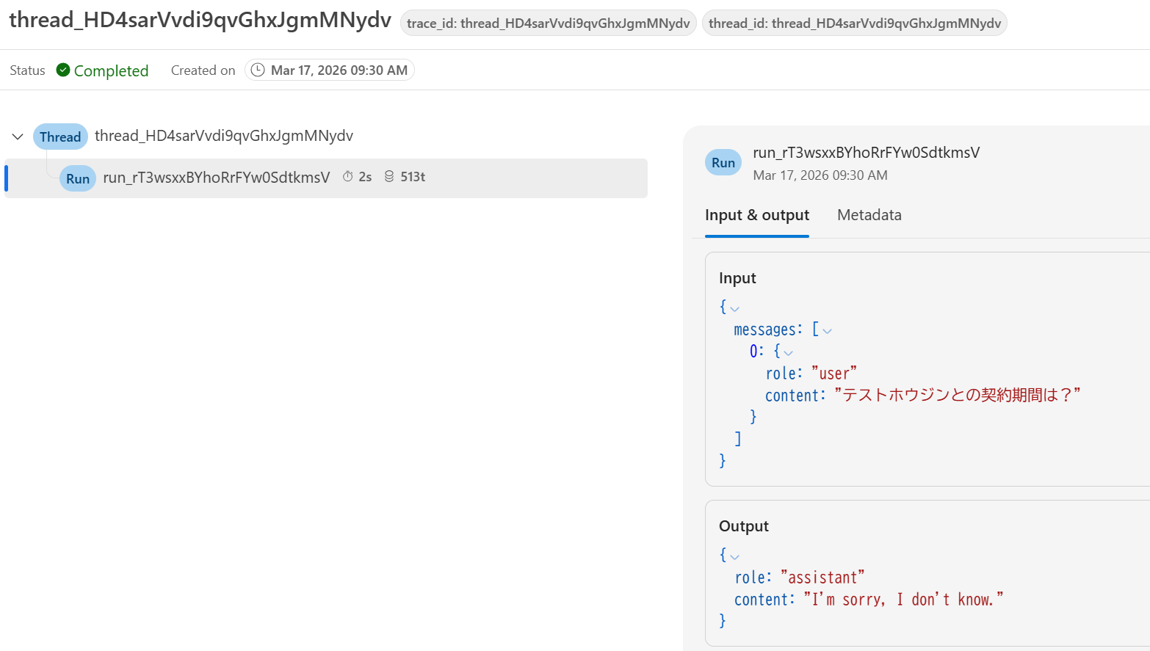Click the run timestamp under details header
This screenshot has height=651, width=1150.
(x=820, y=175)
